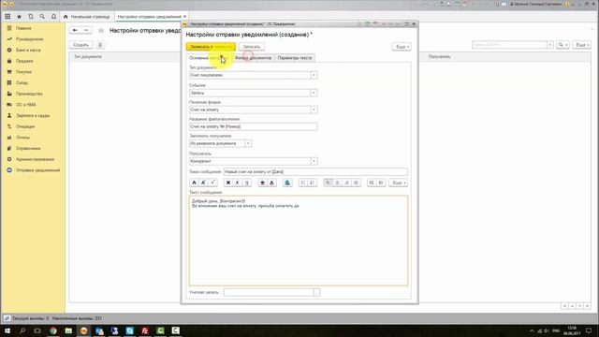This screenshot has width=599, height=337.
Task: Click the Записать button
Action: point(252,47)
